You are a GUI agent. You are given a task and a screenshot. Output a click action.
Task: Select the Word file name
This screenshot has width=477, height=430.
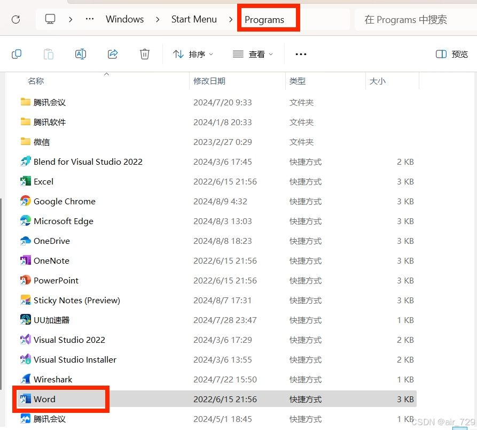pyautogui.click(x=44, y=399)
